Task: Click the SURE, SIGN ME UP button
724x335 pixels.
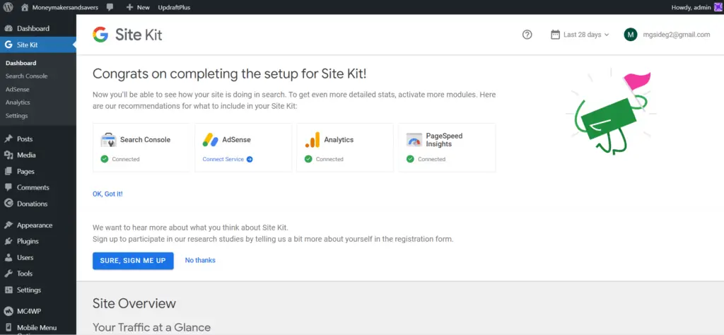Action: 133,261
